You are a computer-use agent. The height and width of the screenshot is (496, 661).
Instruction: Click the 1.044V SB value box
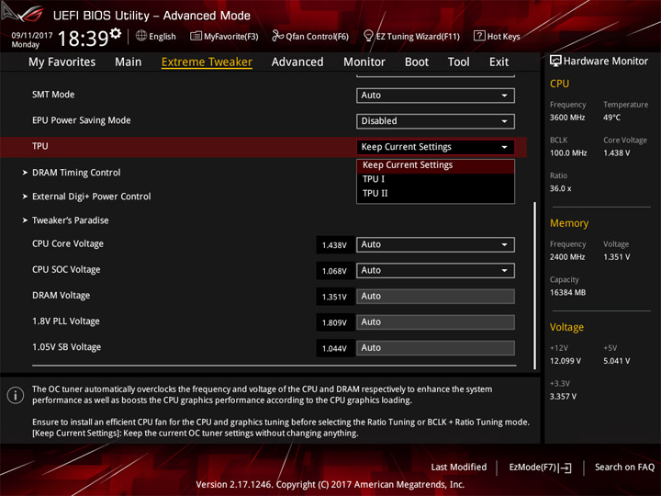point(335,348)
